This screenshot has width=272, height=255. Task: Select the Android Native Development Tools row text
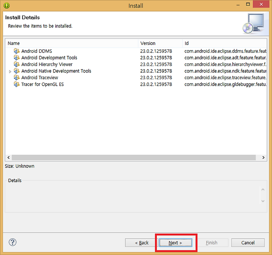56,71
